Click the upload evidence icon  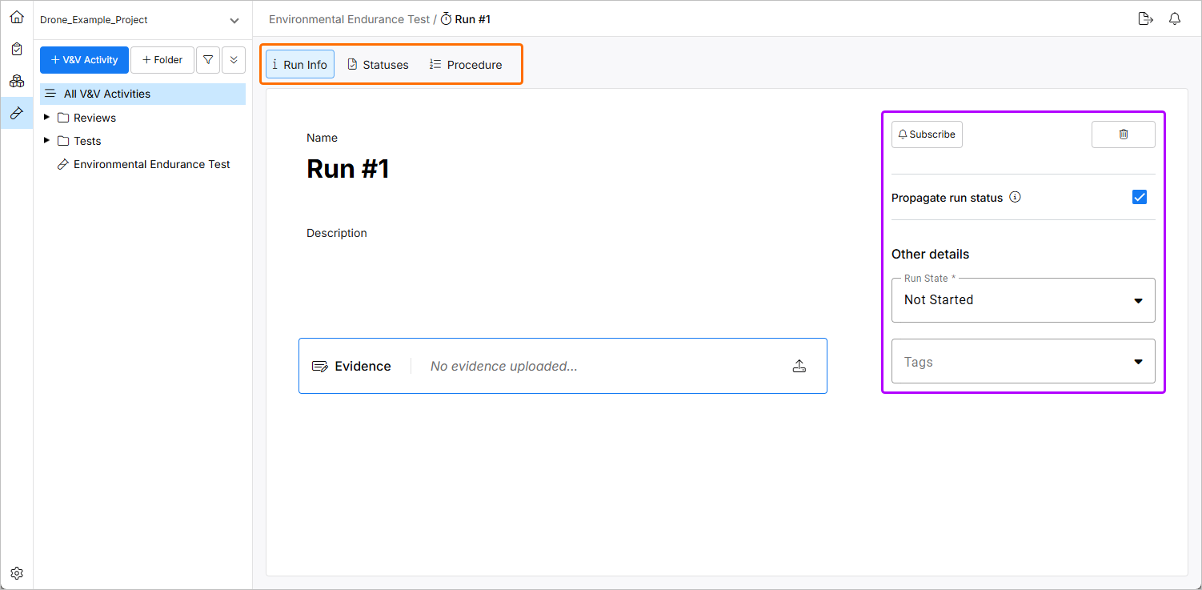click(799, 366)
